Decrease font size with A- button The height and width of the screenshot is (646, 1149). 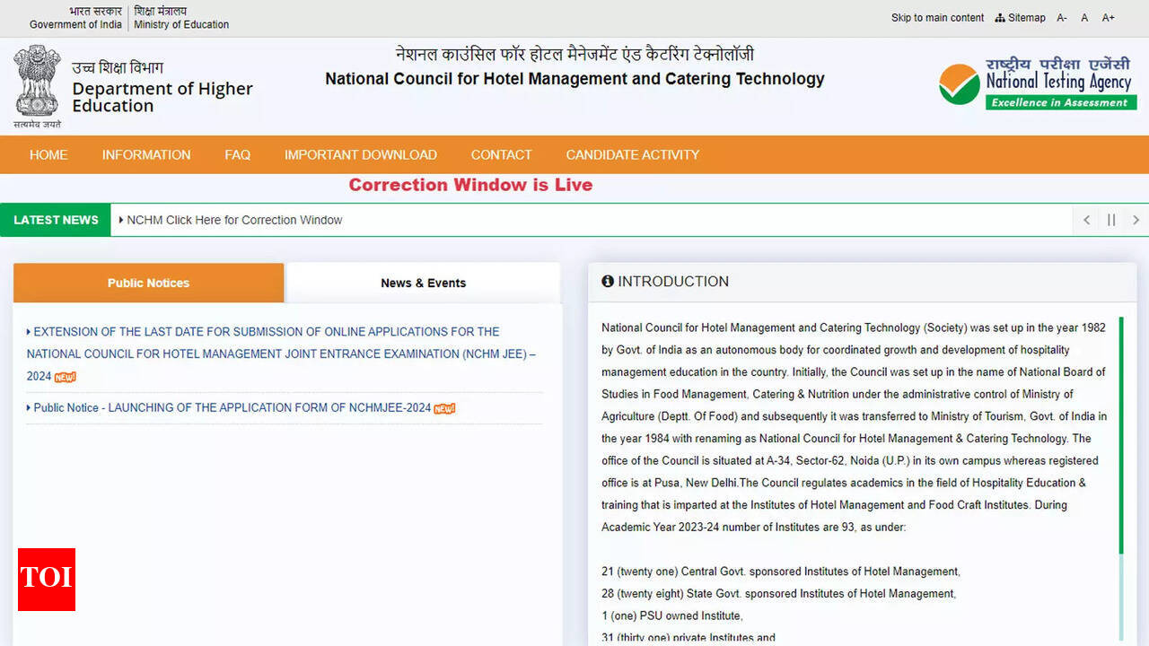point(1062,18)
